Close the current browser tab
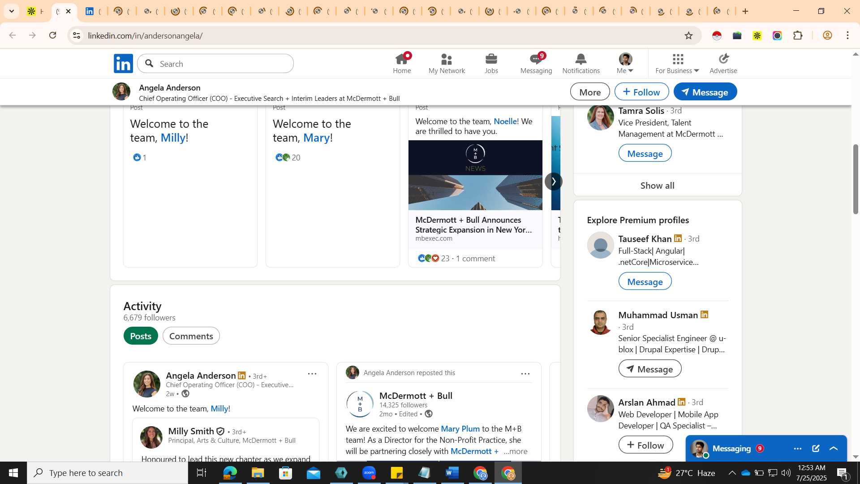 pos(69,11)
